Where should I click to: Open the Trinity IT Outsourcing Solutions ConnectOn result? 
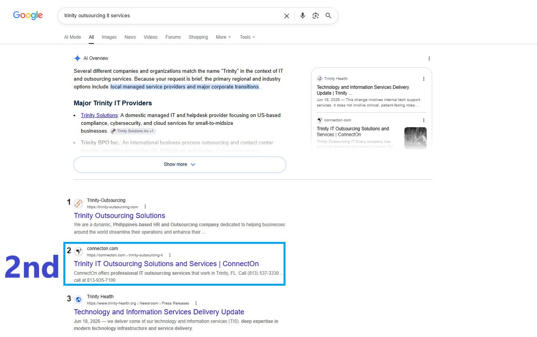point(166,264)
